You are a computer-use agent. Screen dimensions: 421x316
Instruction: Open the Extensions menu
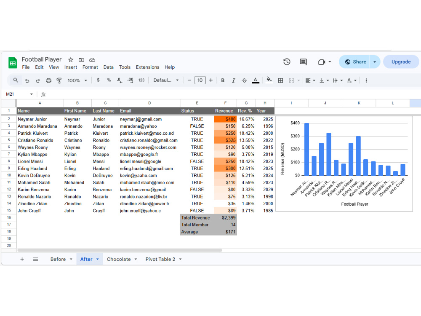click(x=147, y=67)
